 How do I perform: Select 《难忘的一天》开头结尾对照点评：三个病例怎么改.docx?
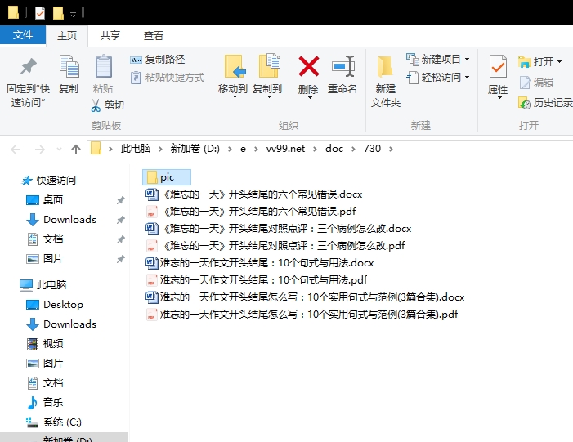(x=279, y=229)
